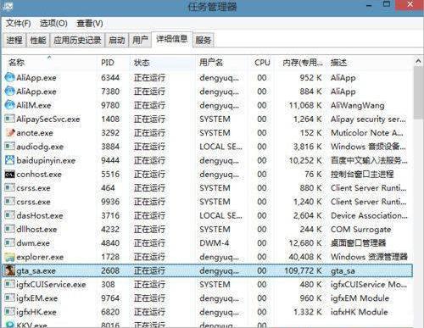Screen dimensions: 424x328
Task: Click the vertical scrollbar thumb
Action: [x=418, y=93]
